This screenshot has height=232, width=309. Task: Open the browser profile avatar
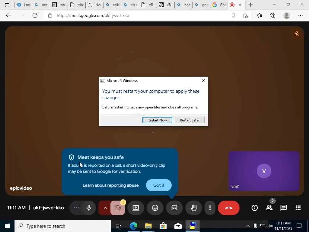[287, 15]
